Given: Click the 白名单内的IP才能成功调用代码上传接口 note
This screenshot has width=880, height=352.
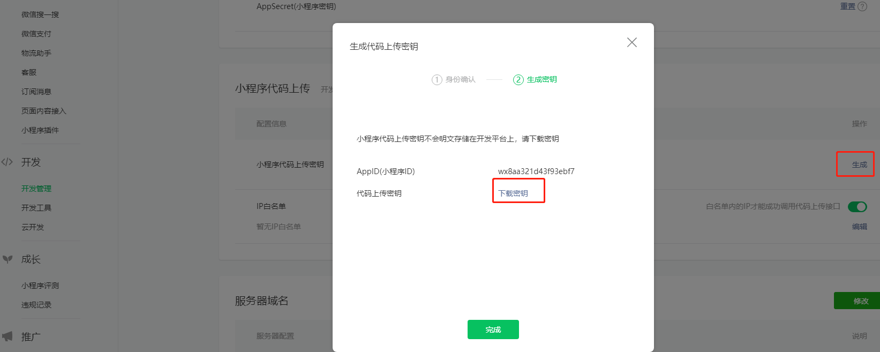Looking at the screenshot, I should 773,206.
